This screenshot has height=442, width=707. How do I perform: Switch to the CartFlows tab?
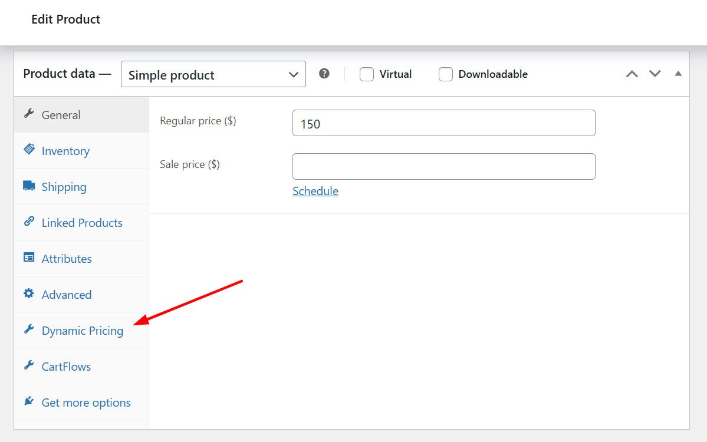(66, 367)
